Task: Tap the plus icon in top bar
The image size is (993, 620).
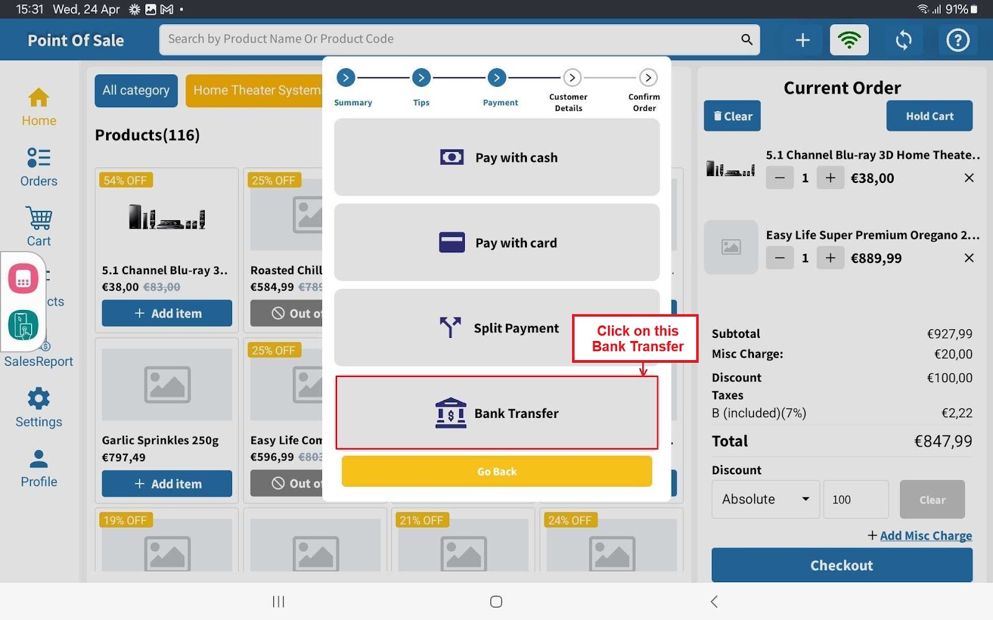Action: tap(802, 40)
